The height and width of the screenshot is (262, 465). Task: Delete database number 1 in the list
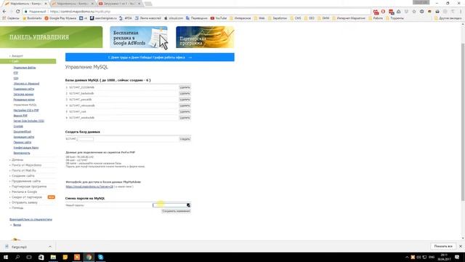(x=185, y=87)
